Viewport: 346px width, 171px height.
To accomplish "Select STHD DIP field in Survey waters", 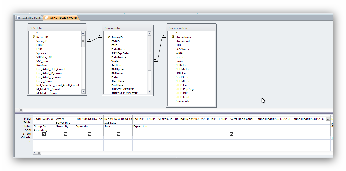I will tap(182, 93).
